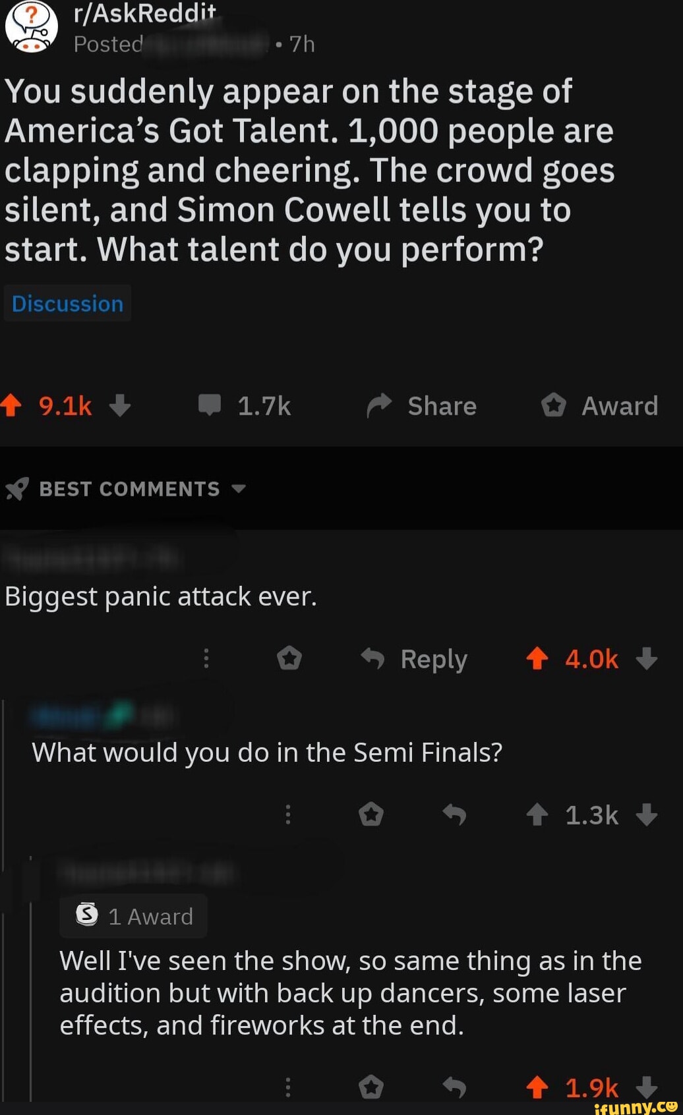View the 1 Award badge
Viewport: 683px width, 1115px height.
click(134, 916)
